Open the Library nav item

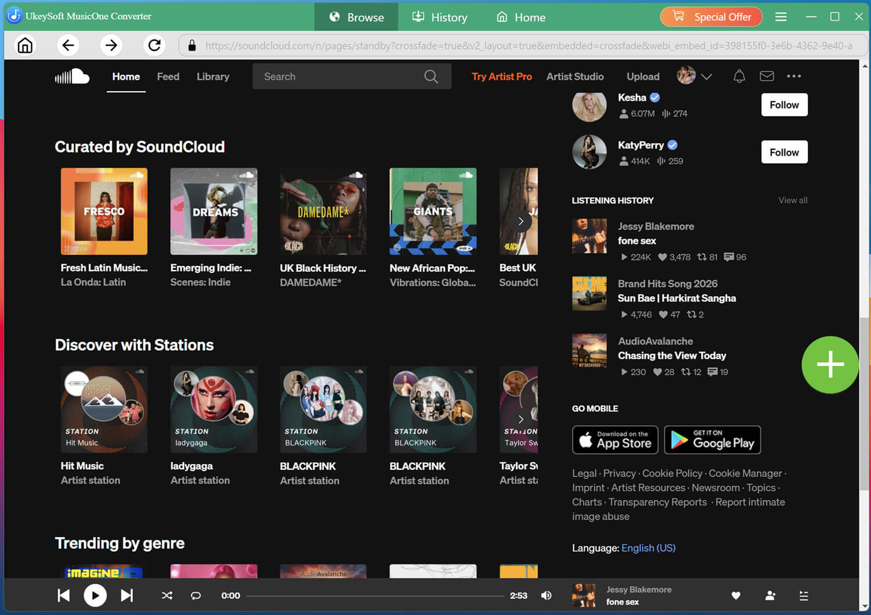[x=213, y=77]
